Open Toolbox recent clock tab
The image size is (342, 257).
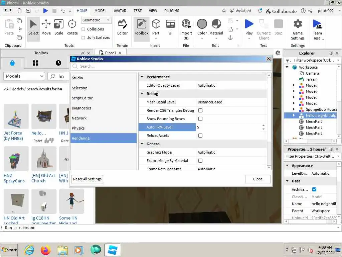pyautogui.click(x=58, y=63)
